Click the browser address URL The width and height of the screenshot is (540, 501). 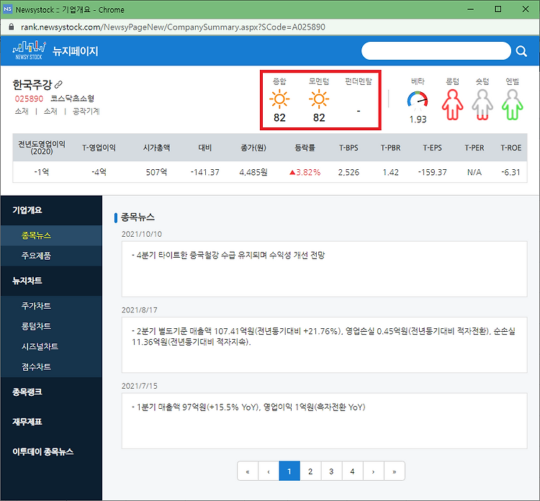[x=173, y=27]
